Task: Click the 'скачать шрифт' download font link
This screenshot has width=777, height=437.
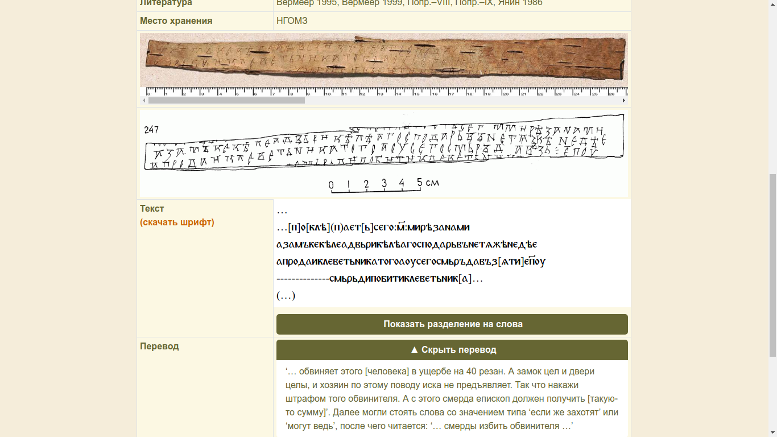Action: click(x=177, y=222)
